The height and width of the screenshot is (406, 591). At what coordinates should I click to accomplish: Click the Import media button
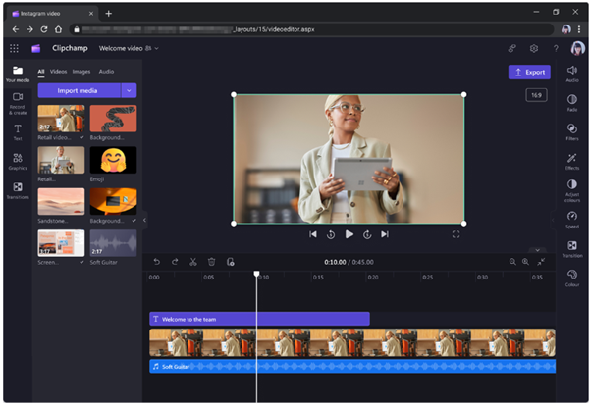(80, 90)
